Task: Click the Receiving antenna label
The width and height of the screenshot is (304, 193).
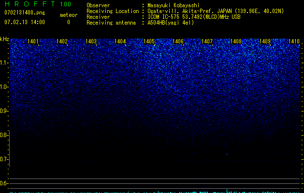Action: (x=111, y=23)
